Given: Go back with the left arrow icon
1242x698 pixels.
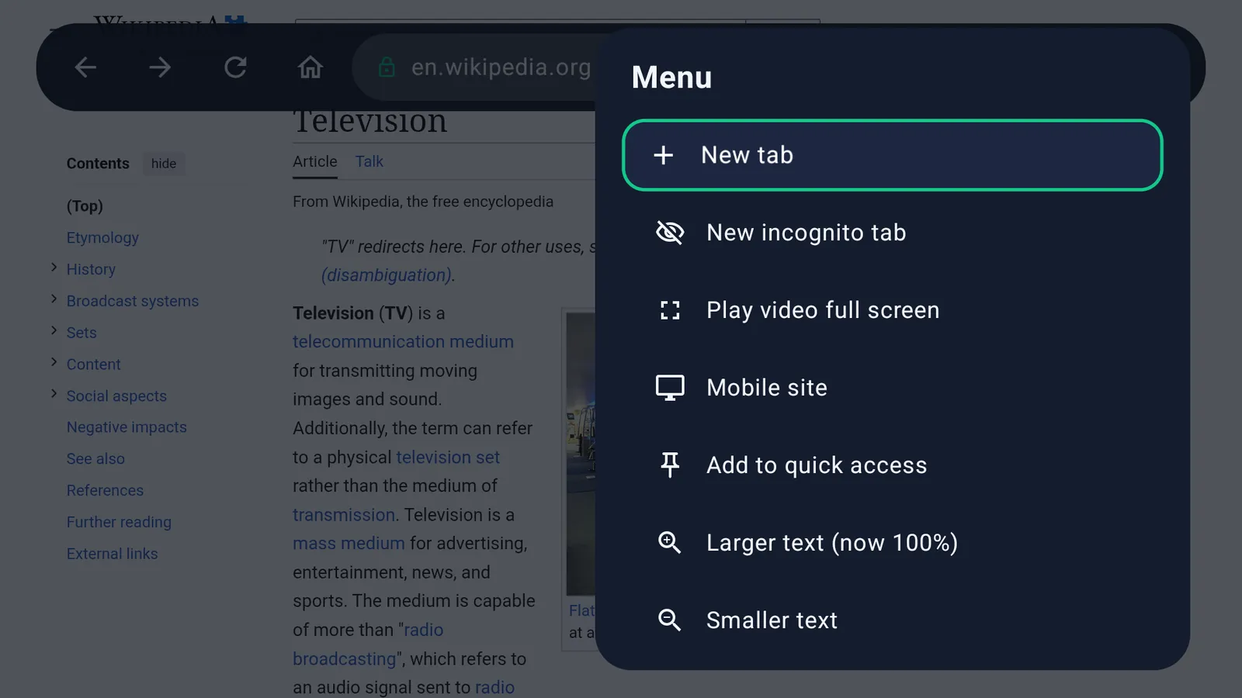Looking at the screenshot, I should pyautogui.click(x=85, y=67).
